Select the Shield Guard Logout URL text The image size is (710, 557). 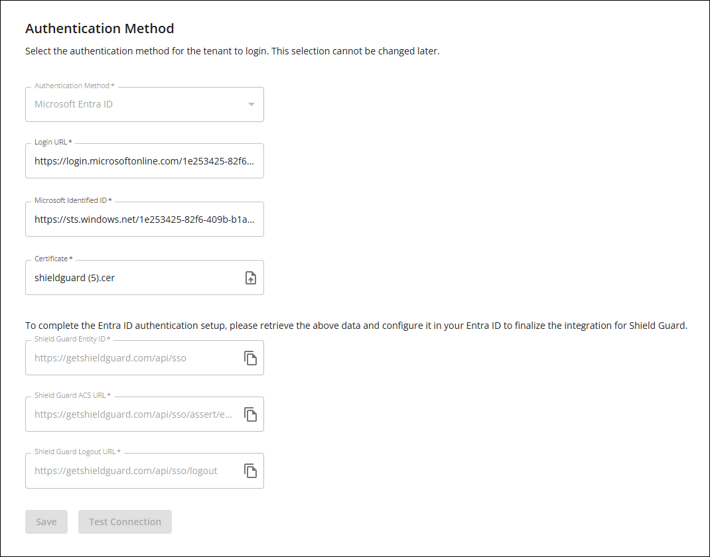click(x=126, y=471)
